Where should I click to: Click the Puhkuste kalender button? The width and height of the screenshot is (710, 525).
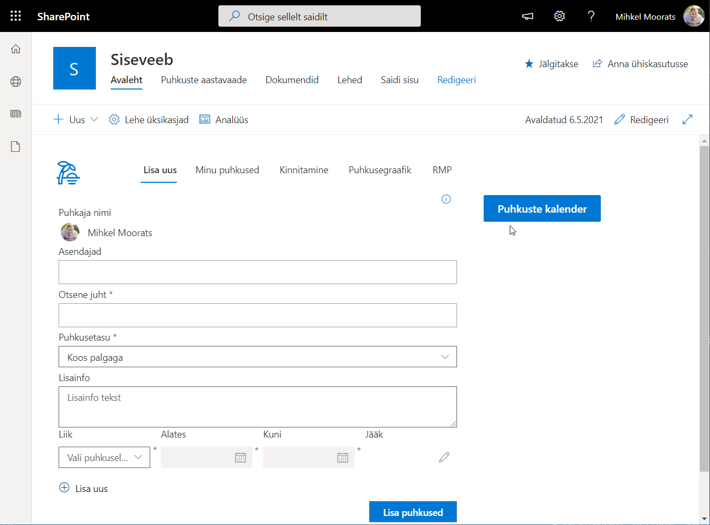point(542,209)
